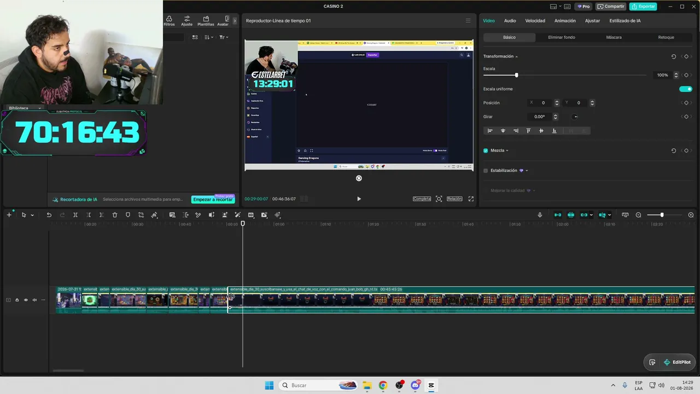The image size is (700, 394).
Task: Open the media sort dropdown
Action: coord(209,37)
